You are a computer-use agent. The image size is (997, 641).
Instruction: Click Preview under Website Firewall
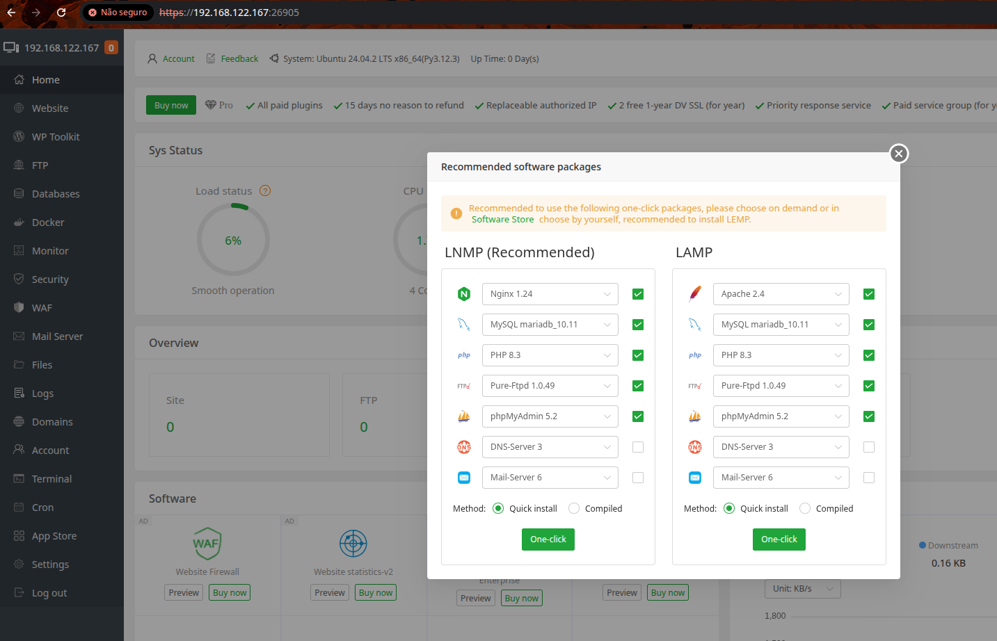184,593
